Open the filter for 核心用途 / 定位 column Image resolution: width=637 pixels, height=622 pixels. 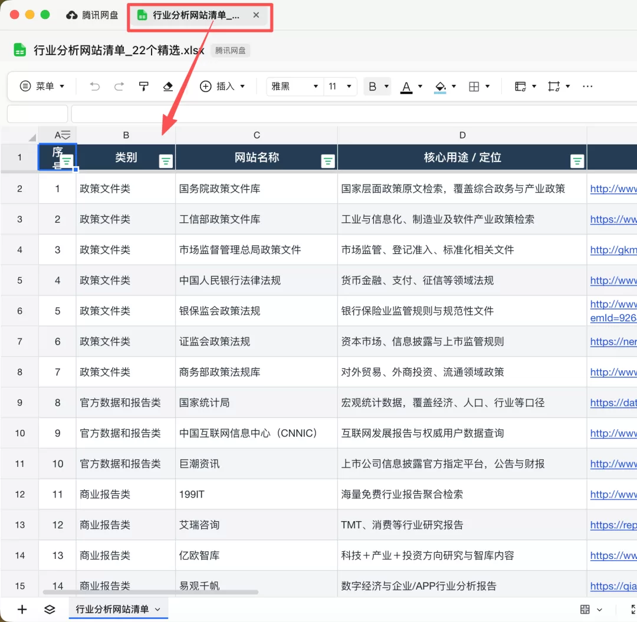(x=577, y=162)
